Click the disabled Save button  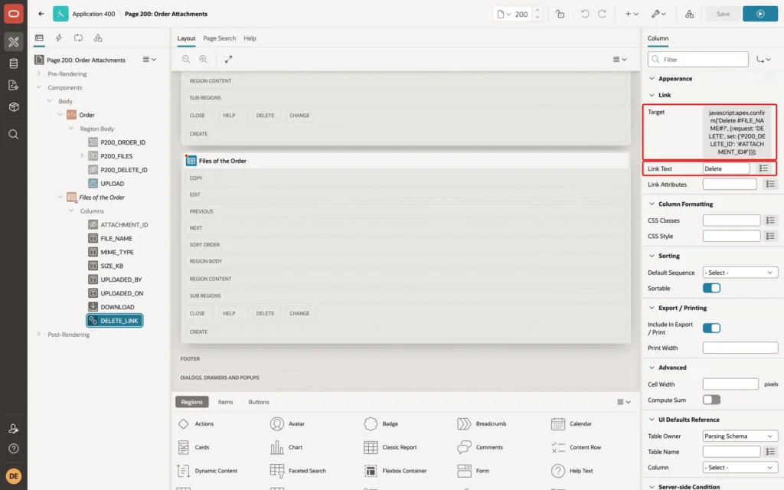coord(723,14)
